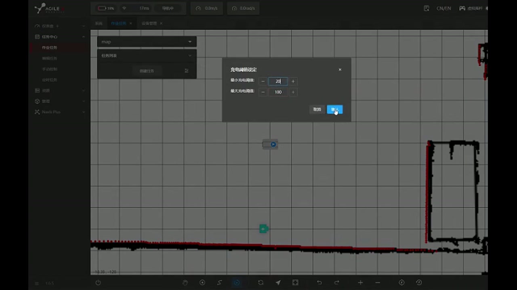Screen dimensions: 517x290
Task: Focus the maximum threshold field showing 100
Action: pos(278,92)
